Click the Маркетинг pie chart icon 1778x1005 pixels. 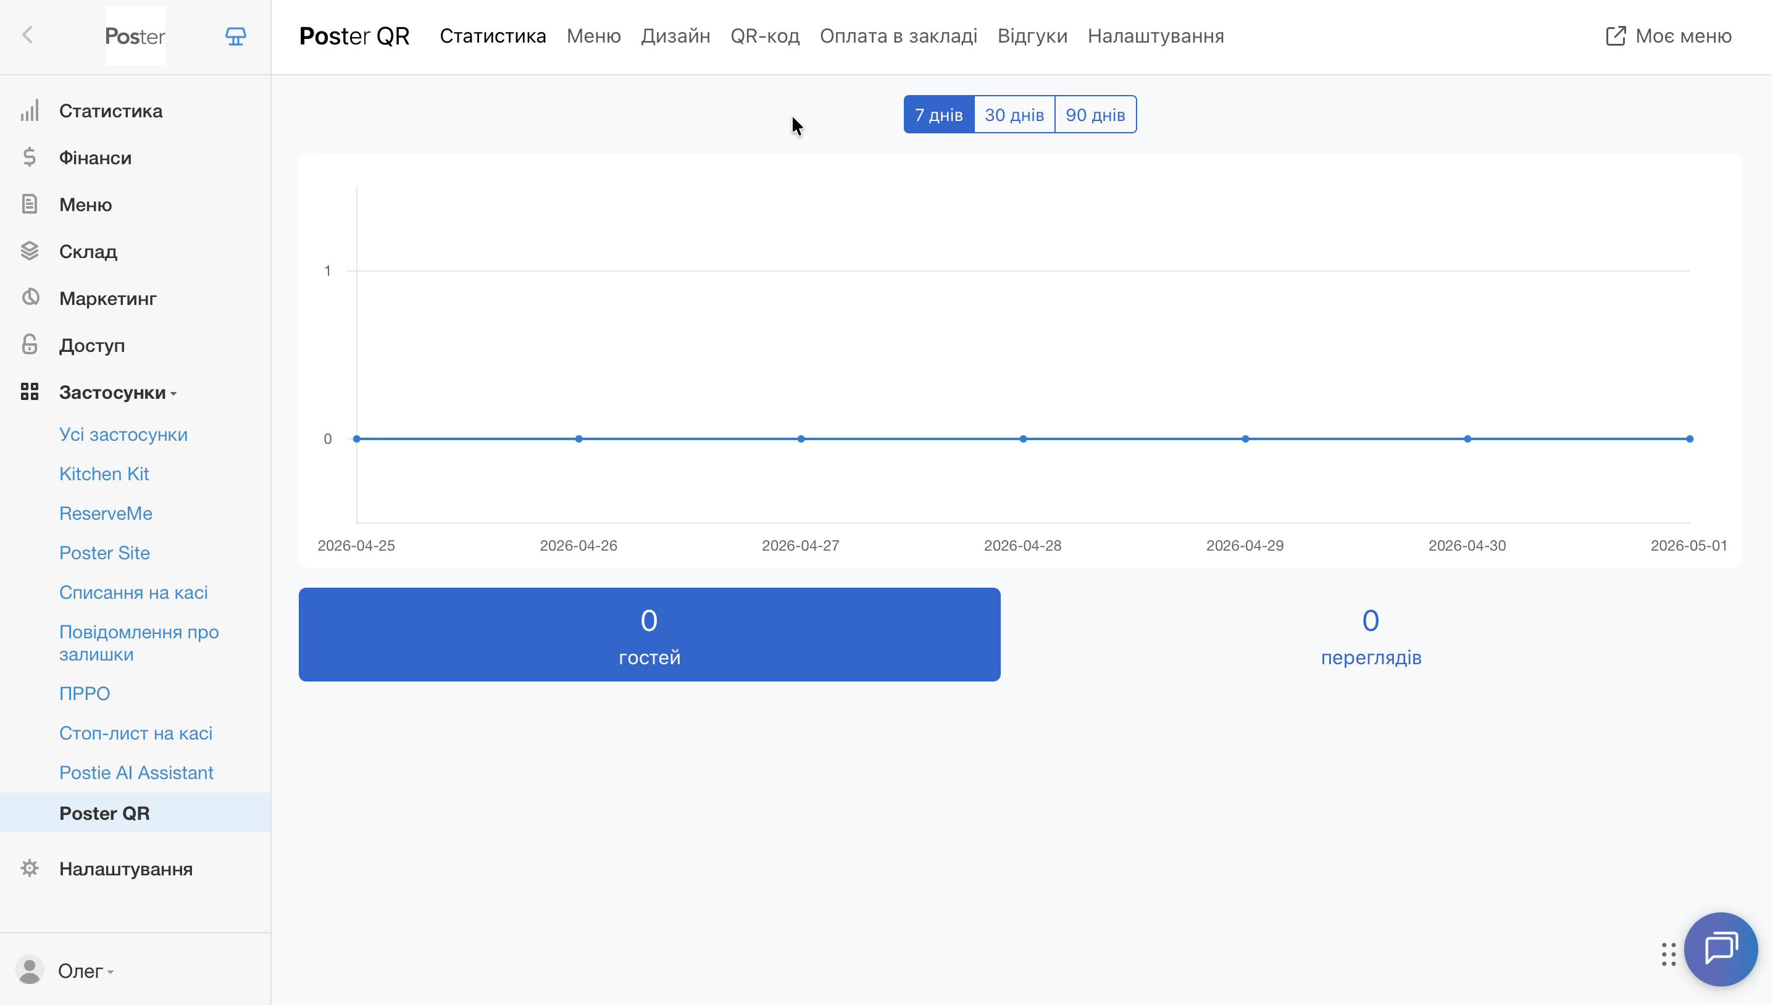[30, 298]
